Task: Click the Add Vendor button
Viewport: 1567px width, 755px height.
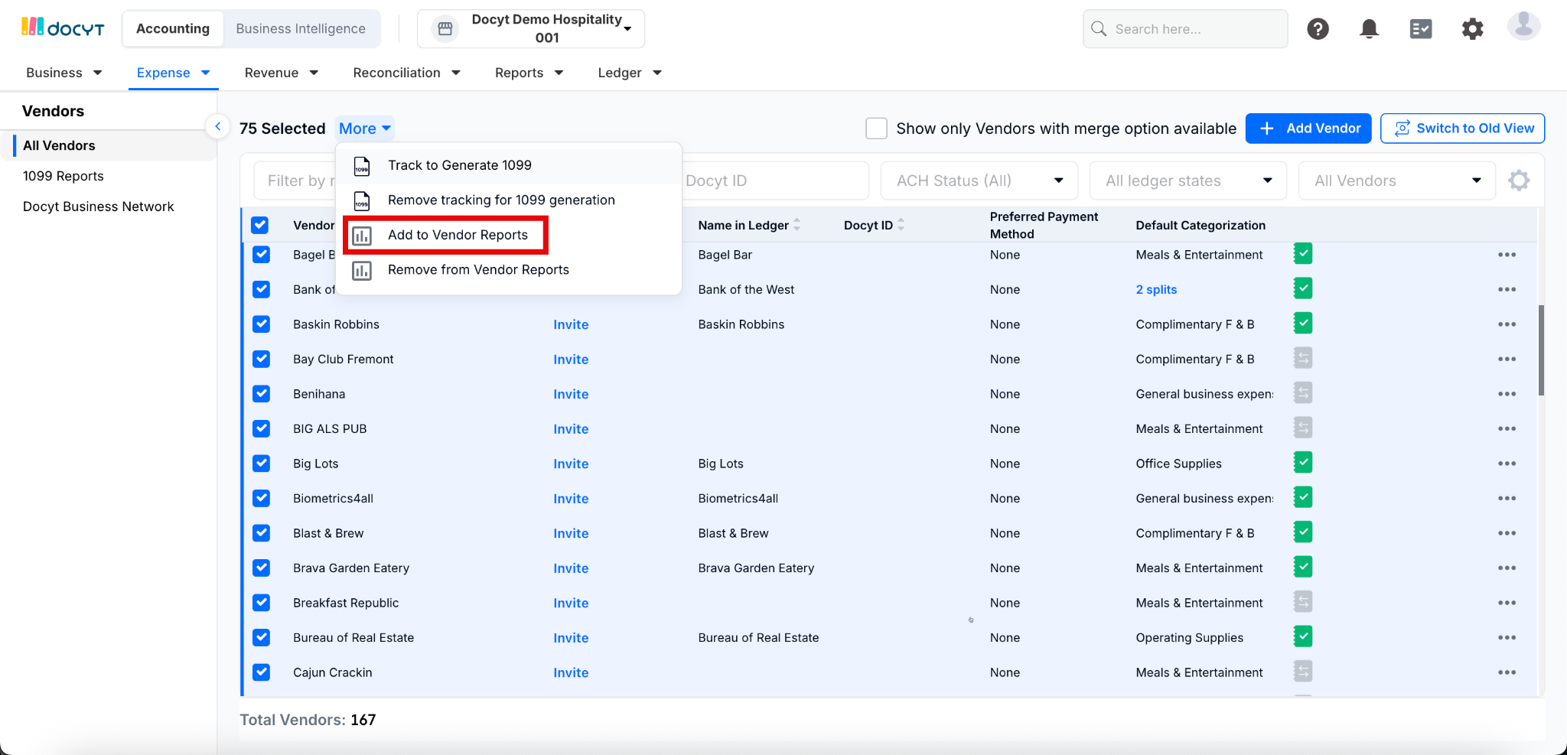Action: 1308,129
